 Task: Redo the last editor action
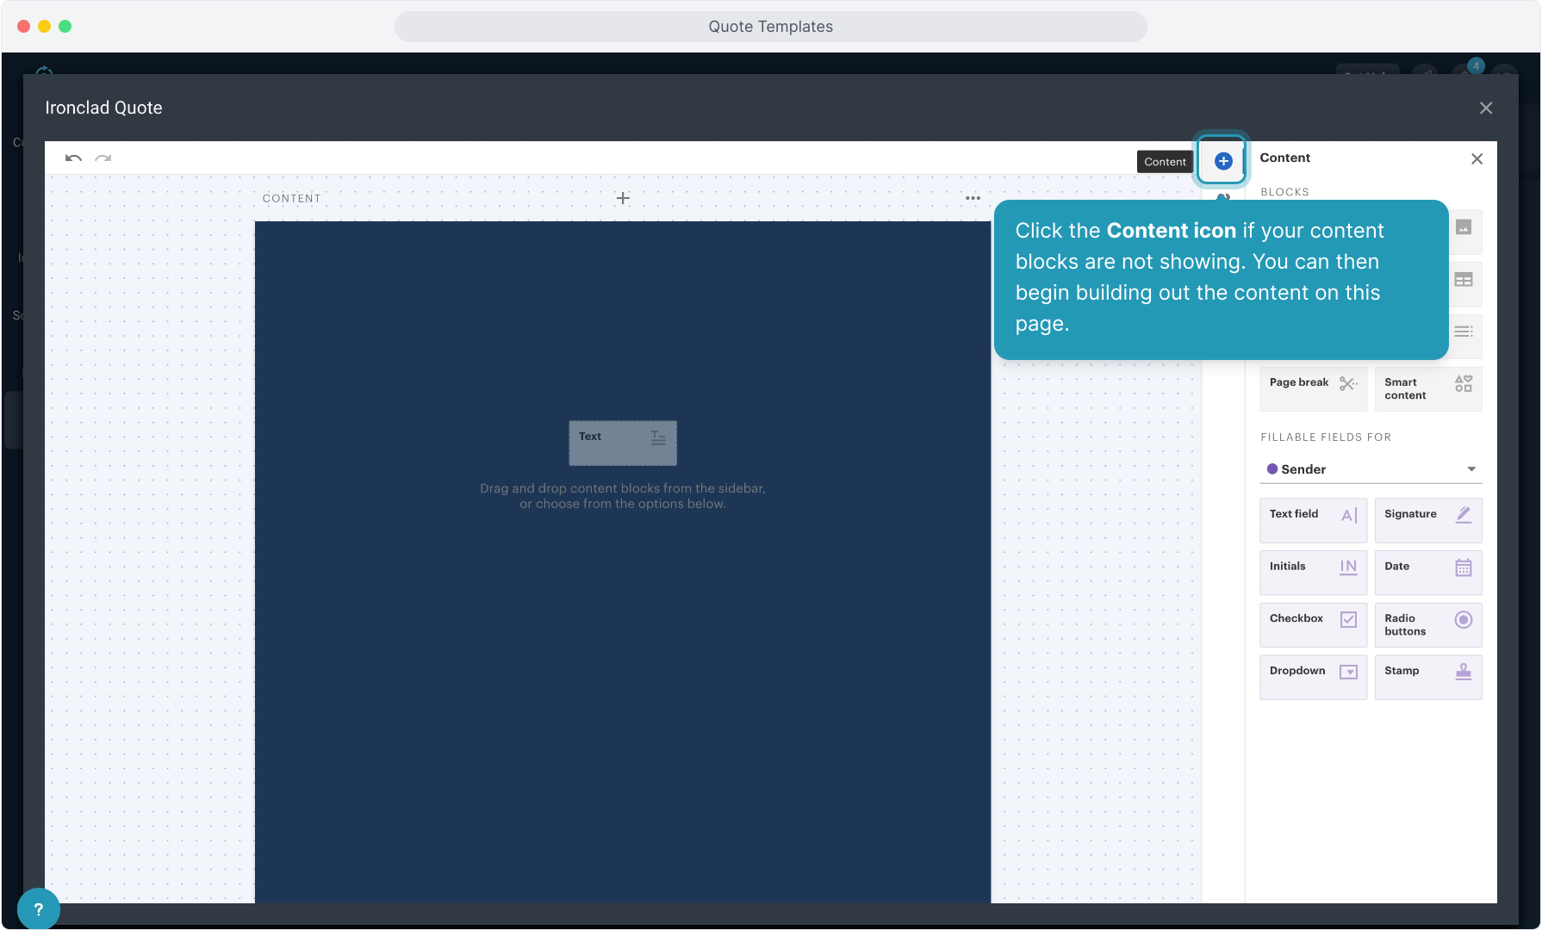(103, 158)
